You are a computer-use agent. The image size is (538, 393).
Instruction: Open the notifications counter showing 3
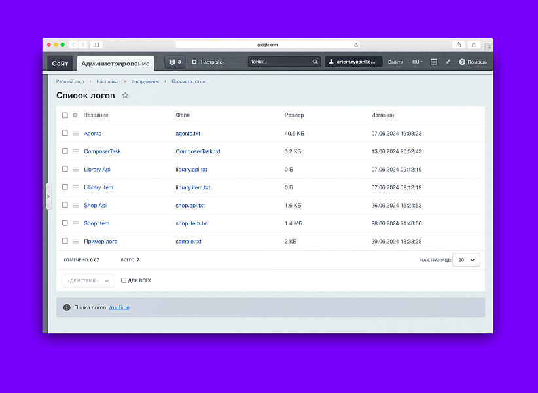175,62
